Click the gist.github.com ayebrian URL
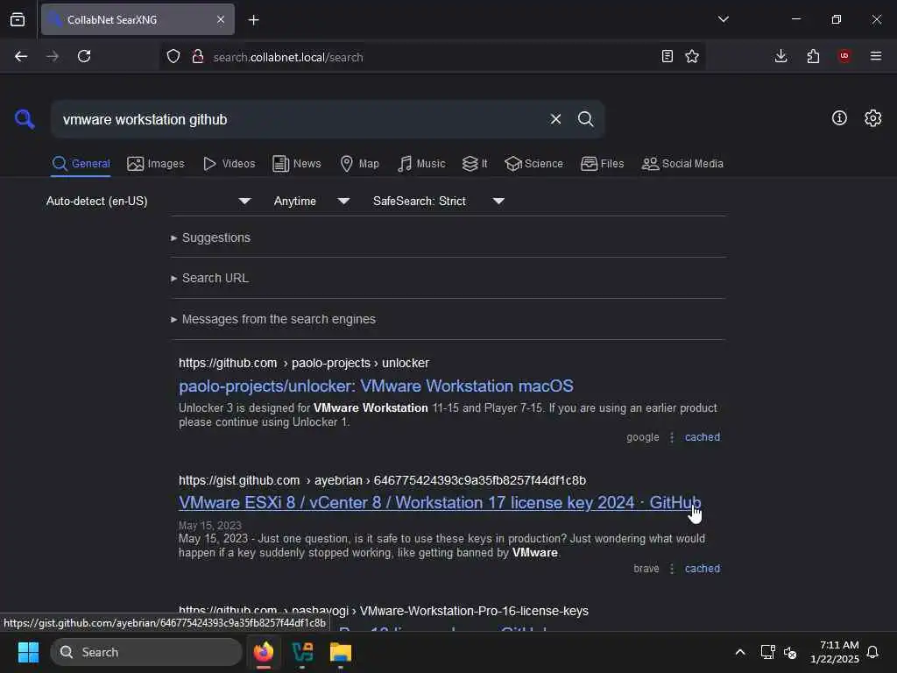 382,481
